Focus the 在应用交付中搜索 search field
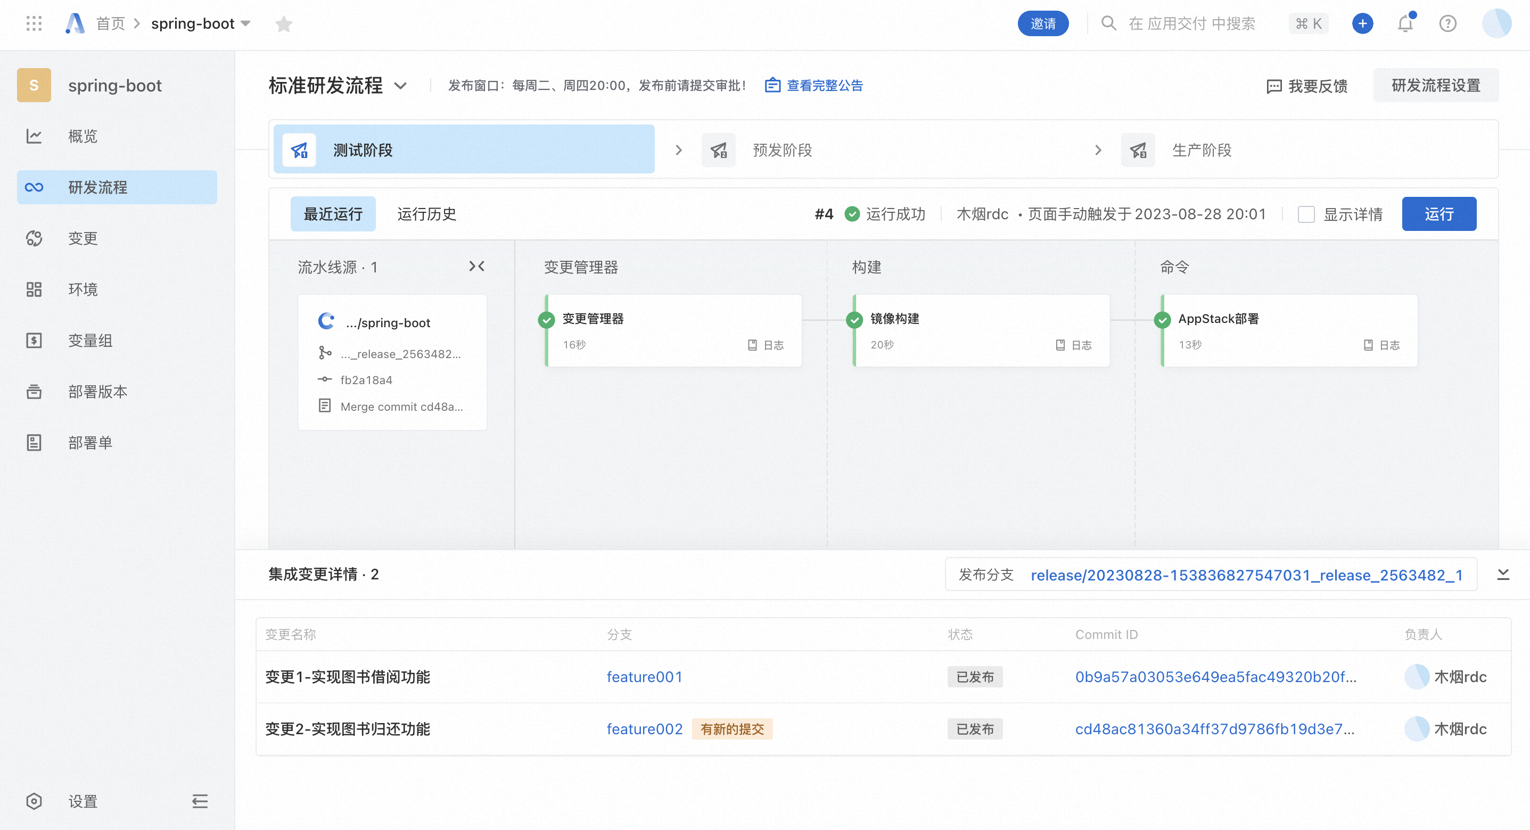The height and width of the screenshot is (830, 1530). click(x=1191, y=24)
